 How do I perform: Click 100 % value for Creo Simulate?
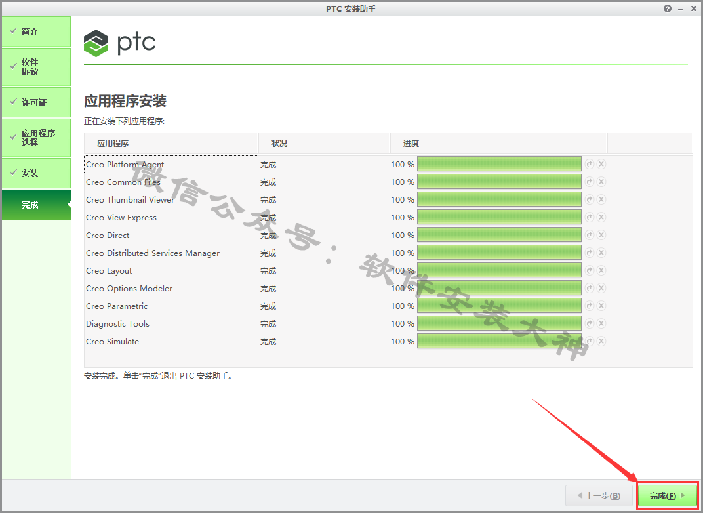coord(403,341)
